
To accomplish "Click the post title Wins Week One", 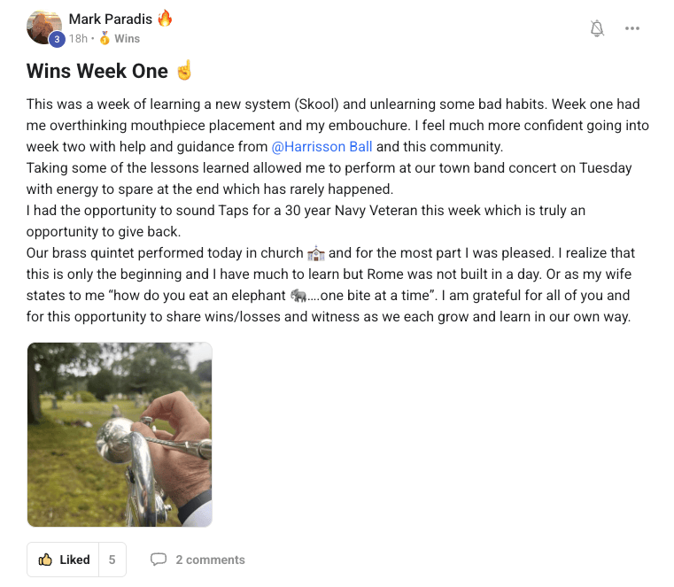I will pos(97,71).
